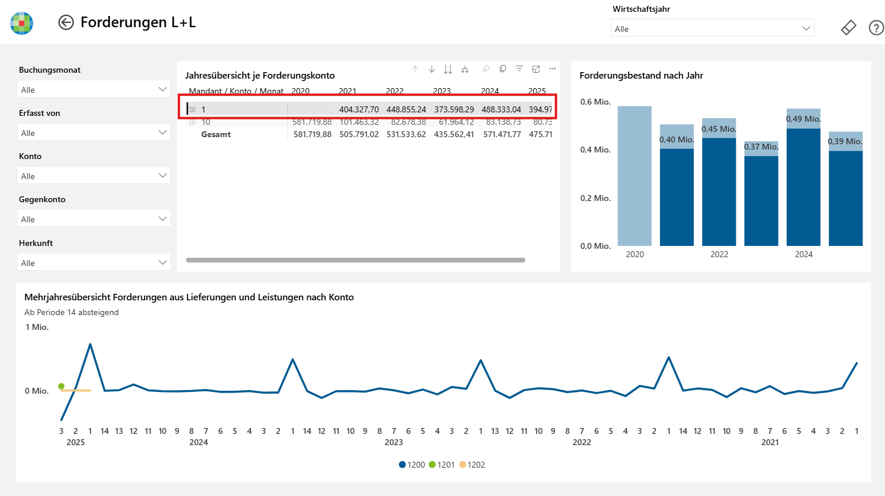This screenshot has width=885, height=496.
Task: Clear filters with the eraser icon
Action: [848, 28]
